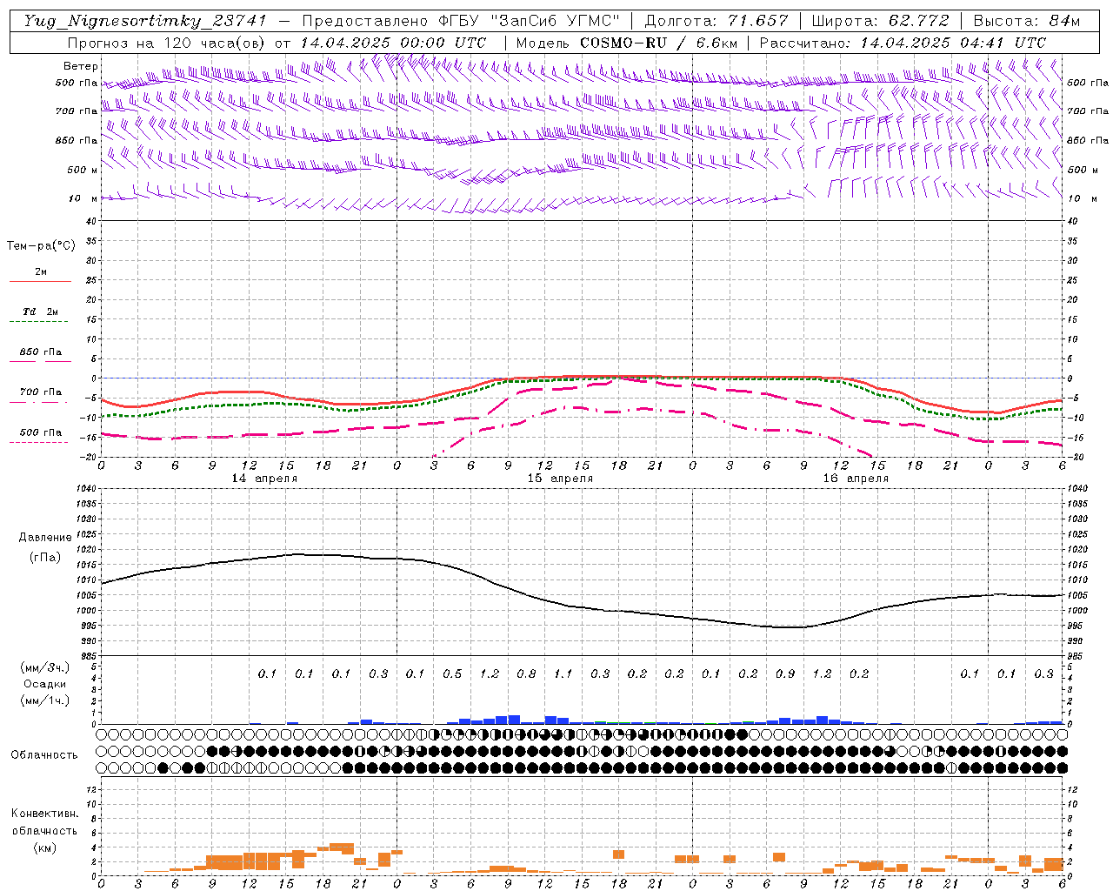The height and width of the screenshot is (891, 1113).
Task: Click the Тем-ра(°C) panel label
Action: 41,246
